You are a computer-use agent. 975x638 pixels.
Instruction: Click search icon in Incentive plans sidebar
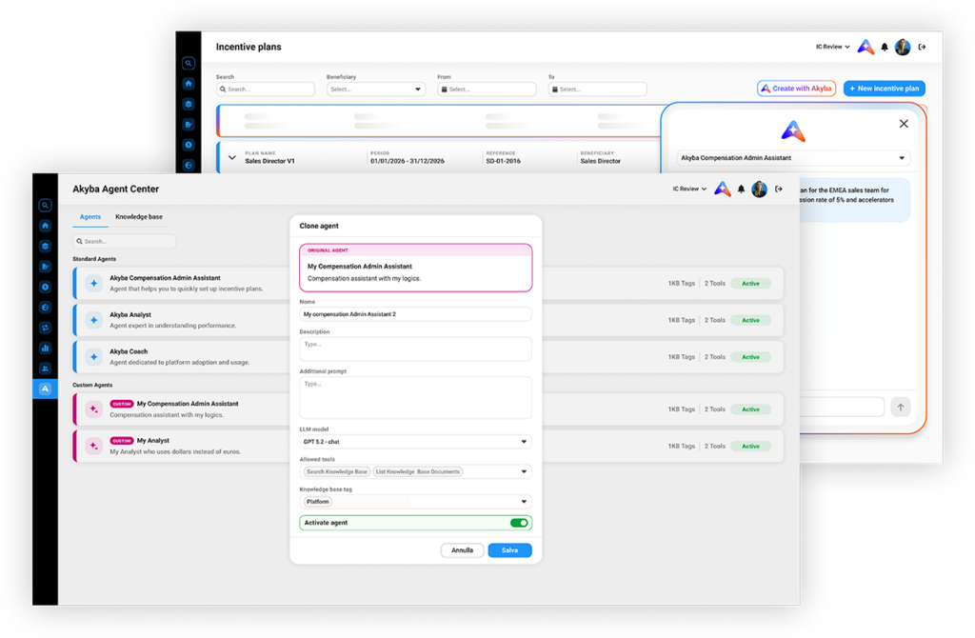(x=189, y=64)
